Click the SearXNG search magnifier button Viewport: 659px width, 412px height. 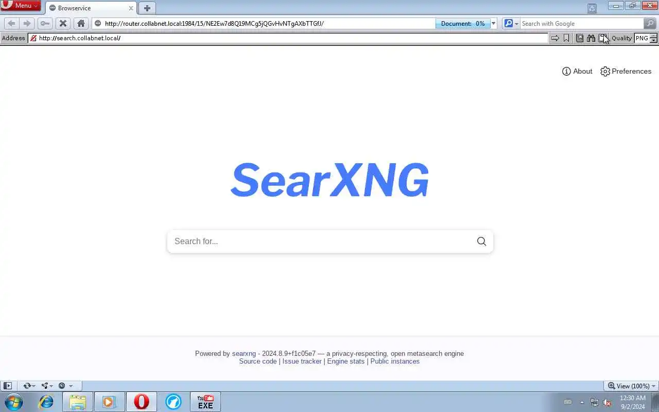tap(481, 241)
